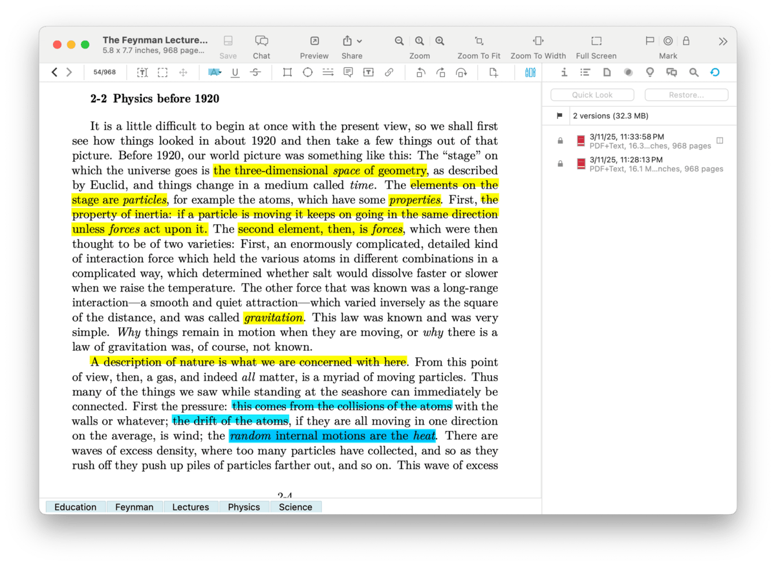The width and height of the screenshot is (776, 566).
Task: Toggle the annotation tools bar icon
Action: [530, 72]
